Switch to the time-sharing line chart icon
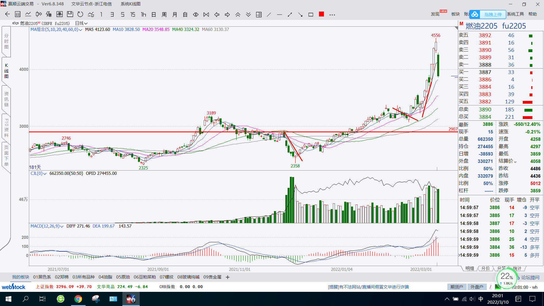 (x=28, y=14)
